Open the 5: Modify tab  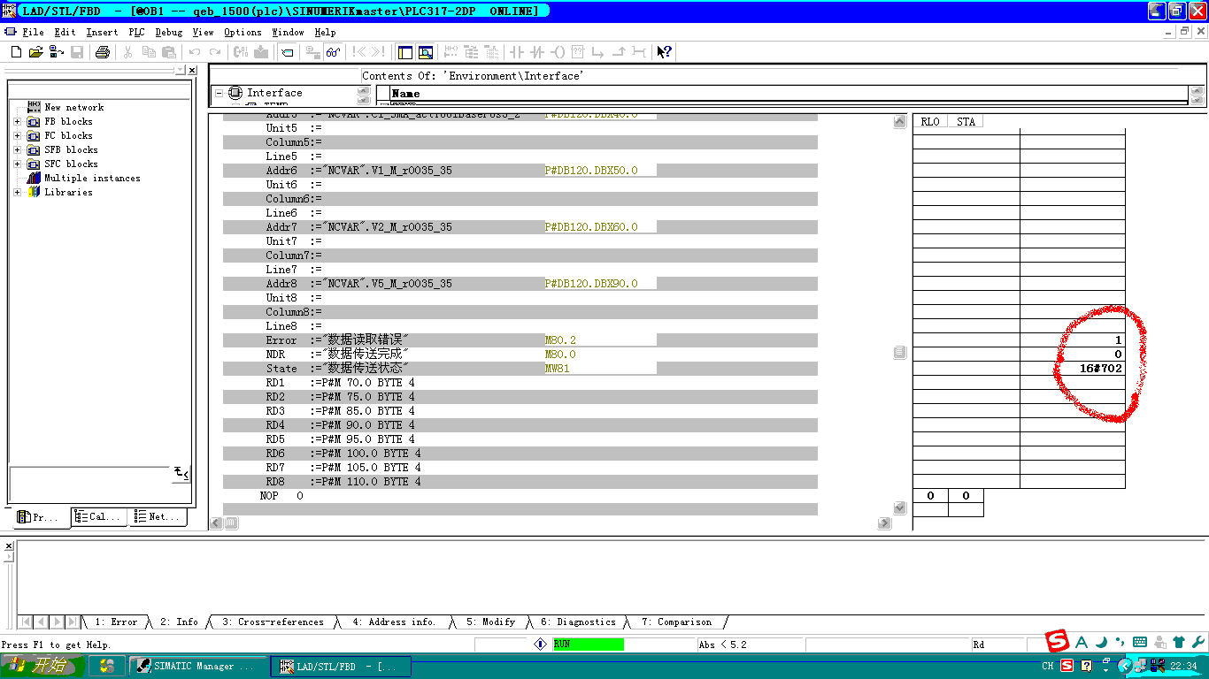[x=491, y=622]
